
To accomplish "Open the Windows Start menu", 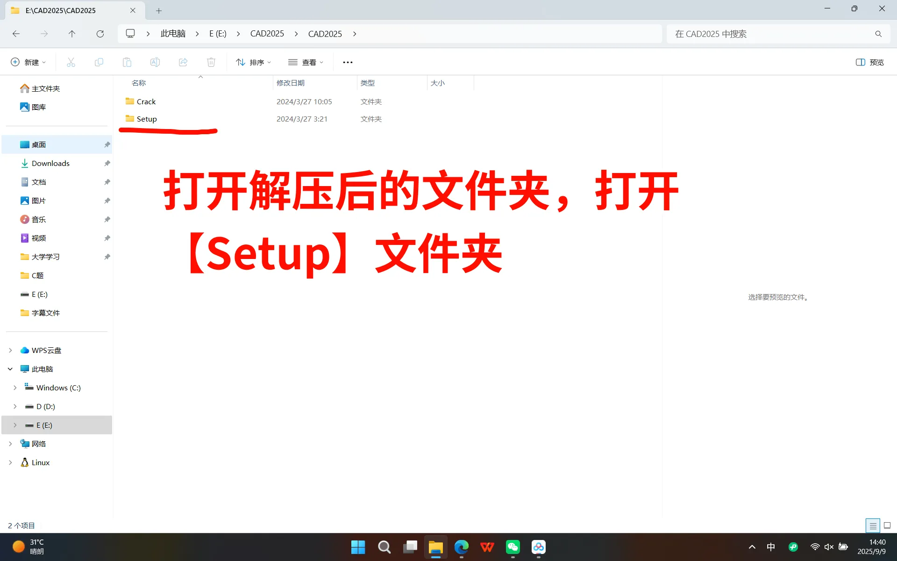I will point(358,547).
